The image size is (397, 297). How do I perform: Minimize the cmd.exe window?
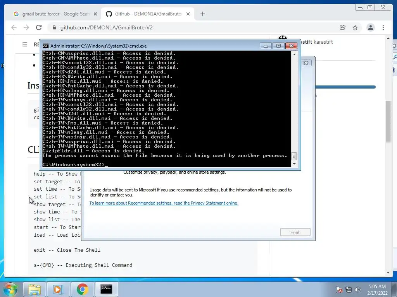coord(266,46)
